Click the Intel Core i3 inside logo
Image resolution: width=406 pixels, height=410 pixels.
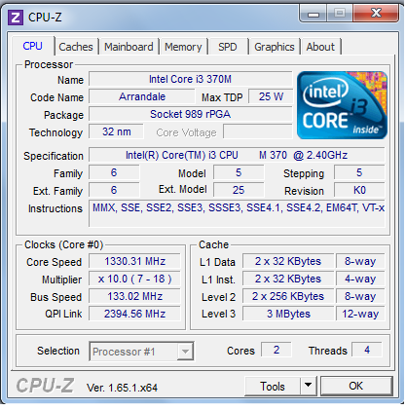click(x=342, y=105)
